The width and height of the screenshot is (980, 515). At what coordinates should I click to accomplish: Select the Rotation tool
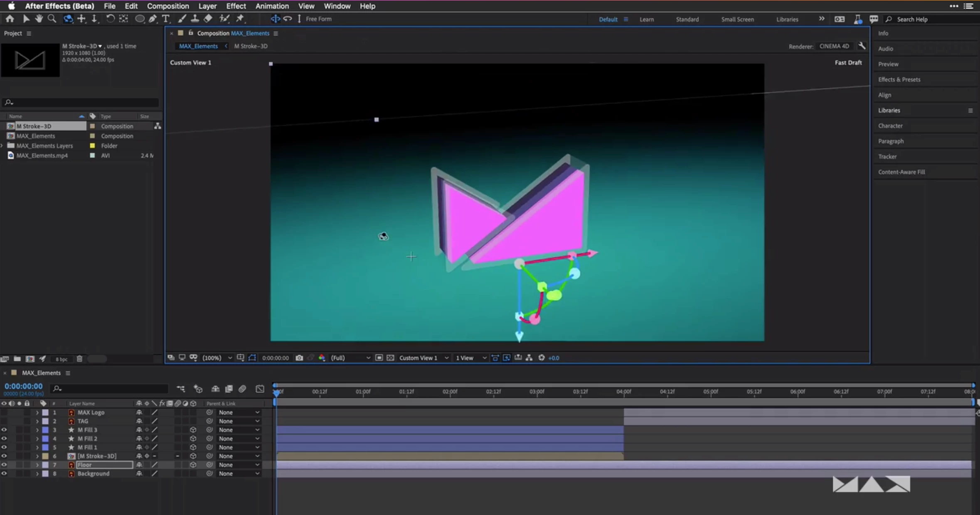tap(110, 19)
